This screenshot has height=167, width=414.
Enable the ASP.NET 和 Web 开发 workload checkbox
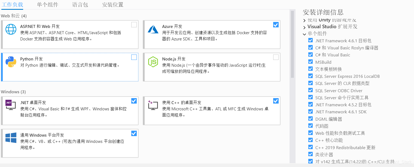coord(134,24)
